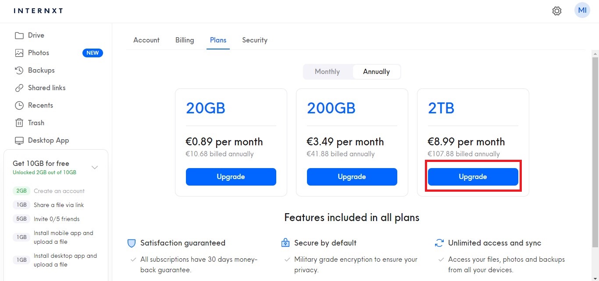Screen dimensions: 599x281
Task: Open Trash via the bin icon
Action: tap(19, 123)
